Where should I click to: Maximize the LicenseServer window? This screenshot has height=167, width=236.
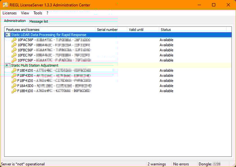[214, 5]
